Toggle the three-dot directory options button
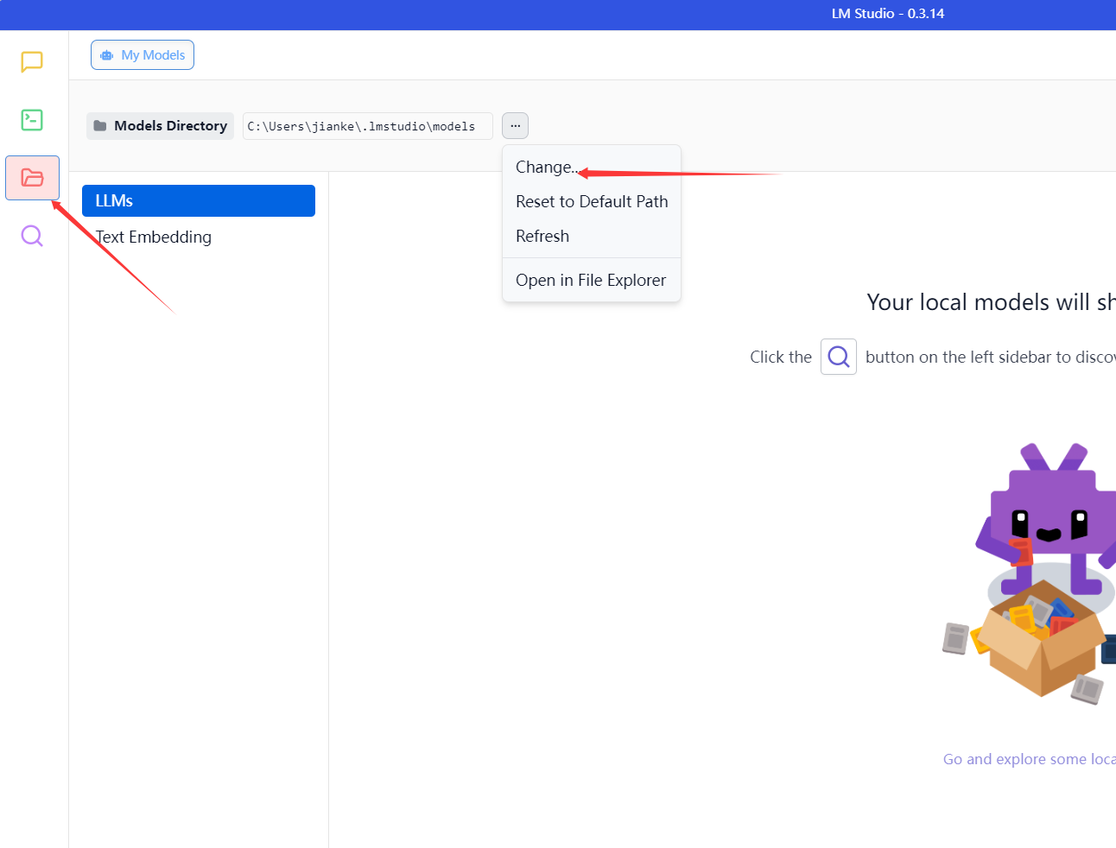This screenshot has height=848, width=1116. (x=515, y=126)
